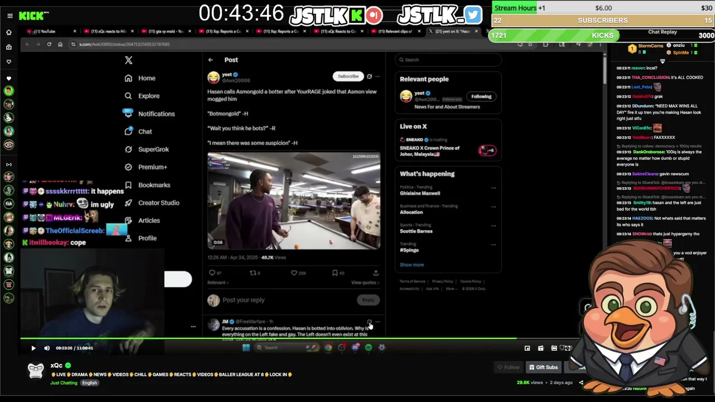Open Notifications in the X sidebar
The image size is (715, 402).
[149, 114]
